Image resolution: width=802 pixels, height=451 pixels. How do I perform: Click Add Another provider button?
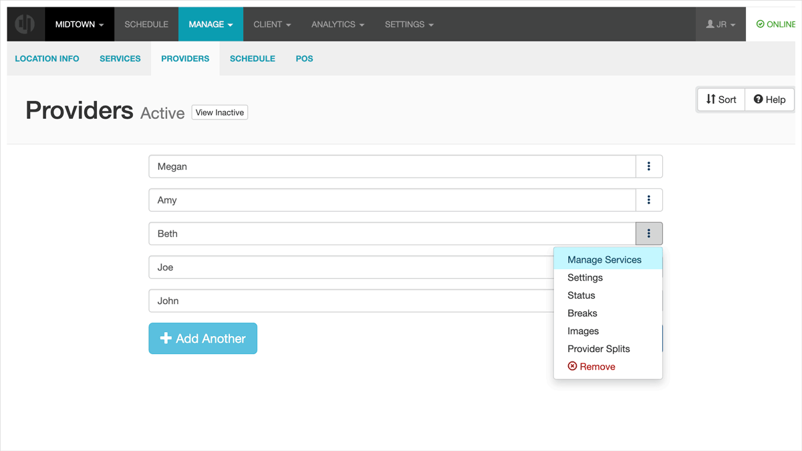coord(203,339)
